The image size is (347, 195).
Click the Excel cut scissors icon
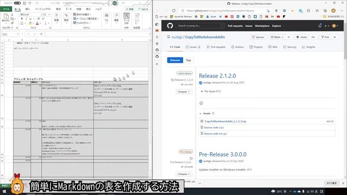[12, 15]
